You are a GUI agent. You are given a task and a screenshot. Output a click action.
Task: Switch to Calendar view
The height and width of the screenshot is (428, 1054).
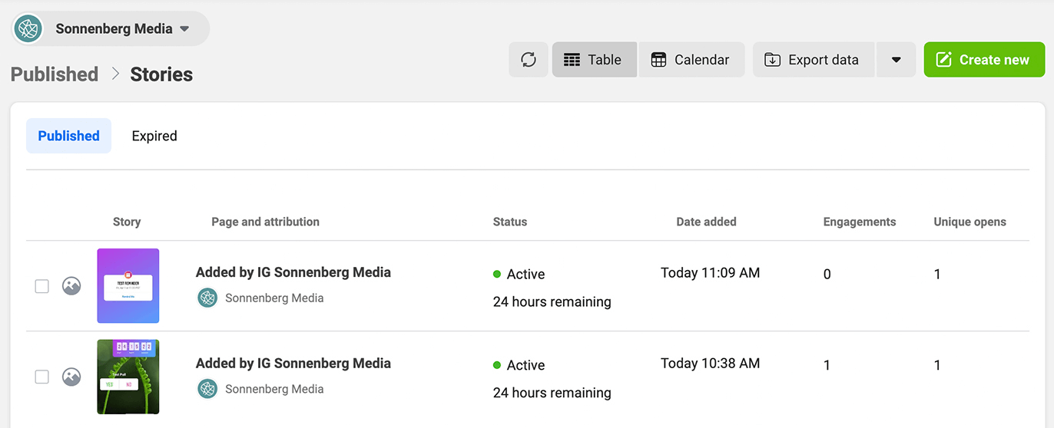pos(691,60)
